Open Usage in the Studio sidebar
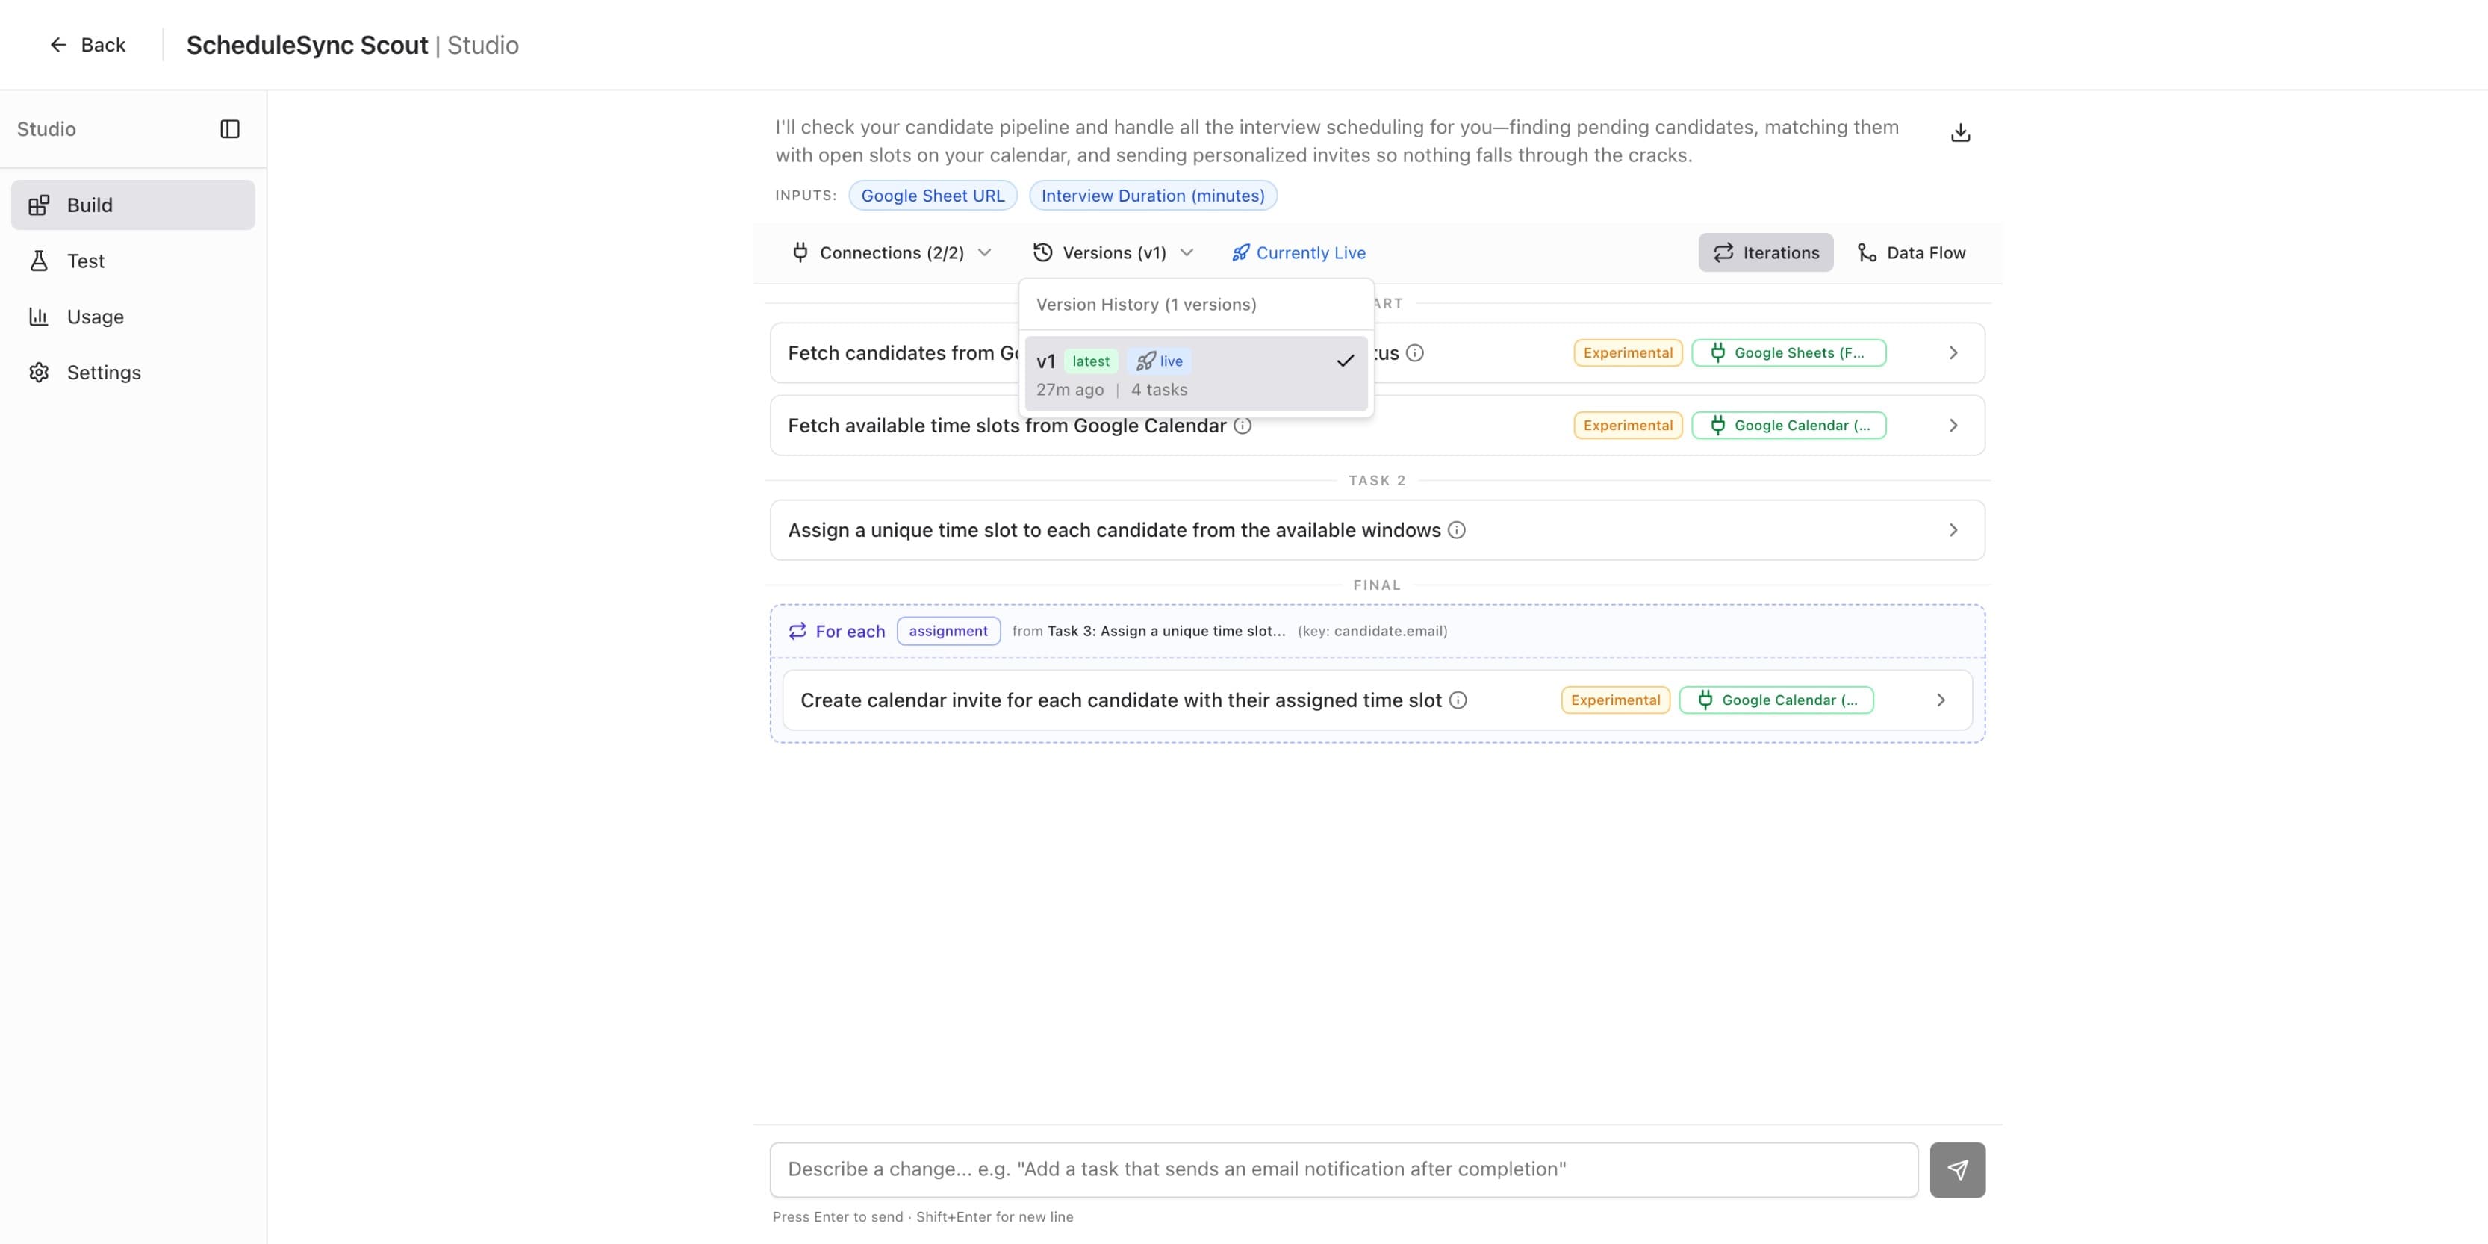 point(95,317)
